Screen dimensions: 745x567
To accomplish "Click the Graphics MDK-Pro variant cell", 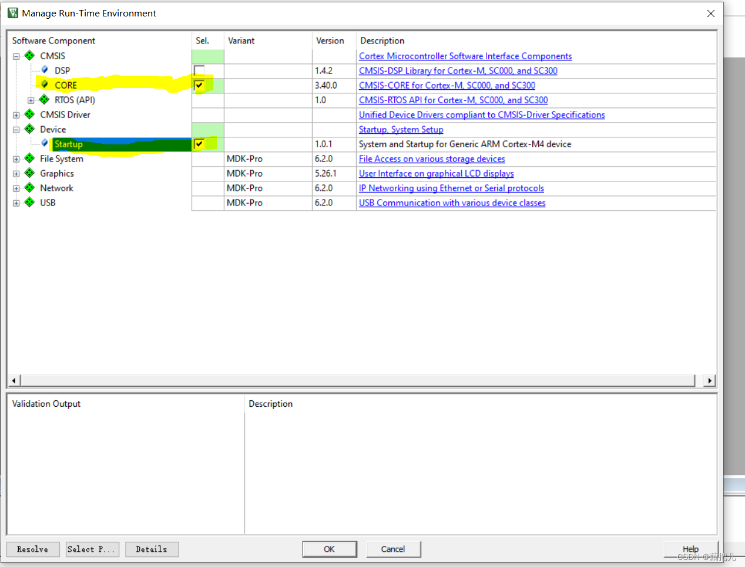I will 268,173.
